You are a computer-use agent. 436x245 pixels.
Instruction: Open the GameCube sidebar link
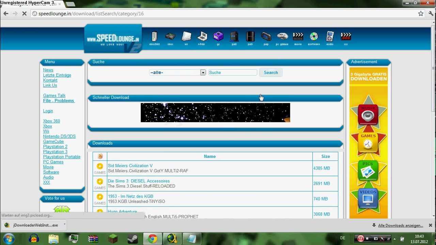click(53, 142)
